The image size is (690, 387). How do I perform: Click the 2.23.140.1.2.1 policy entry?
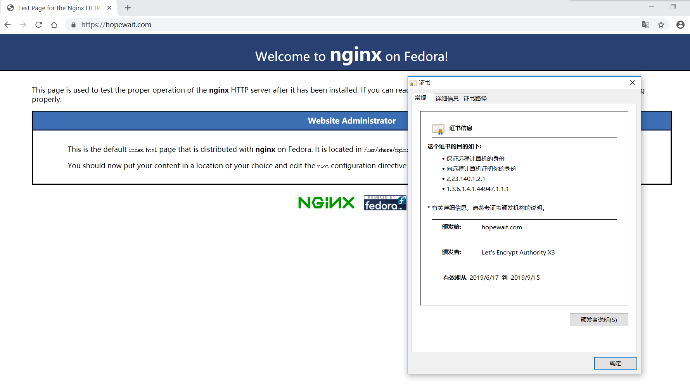[x=466, y=179]
